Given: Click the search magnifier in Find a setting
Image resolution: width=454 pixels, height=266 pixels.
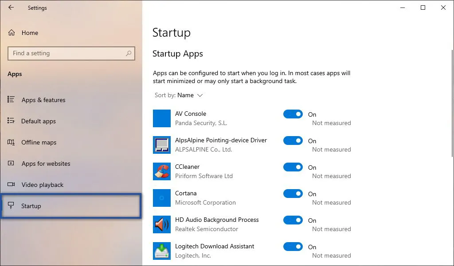Looking at the screenshot, I should click(x=129, y=53).
